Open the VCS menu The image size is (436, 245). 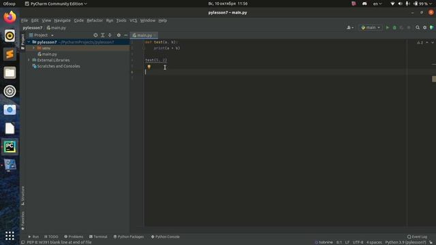(x=134, y=20)
